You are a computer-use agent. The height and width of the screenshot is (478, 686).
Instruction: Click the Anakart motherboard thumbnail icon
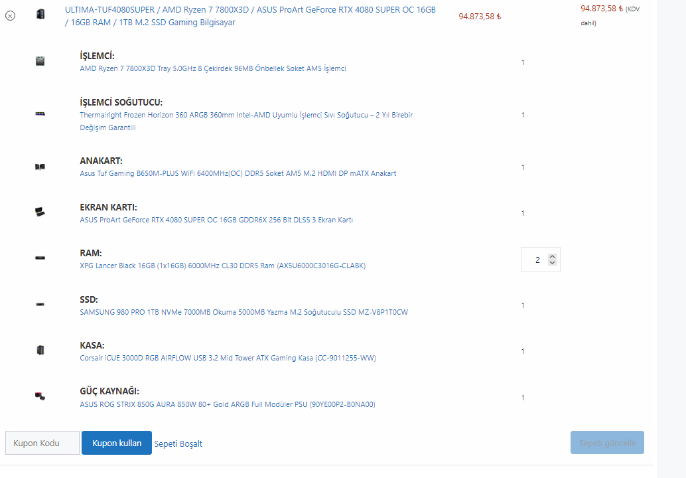(40, 167)
